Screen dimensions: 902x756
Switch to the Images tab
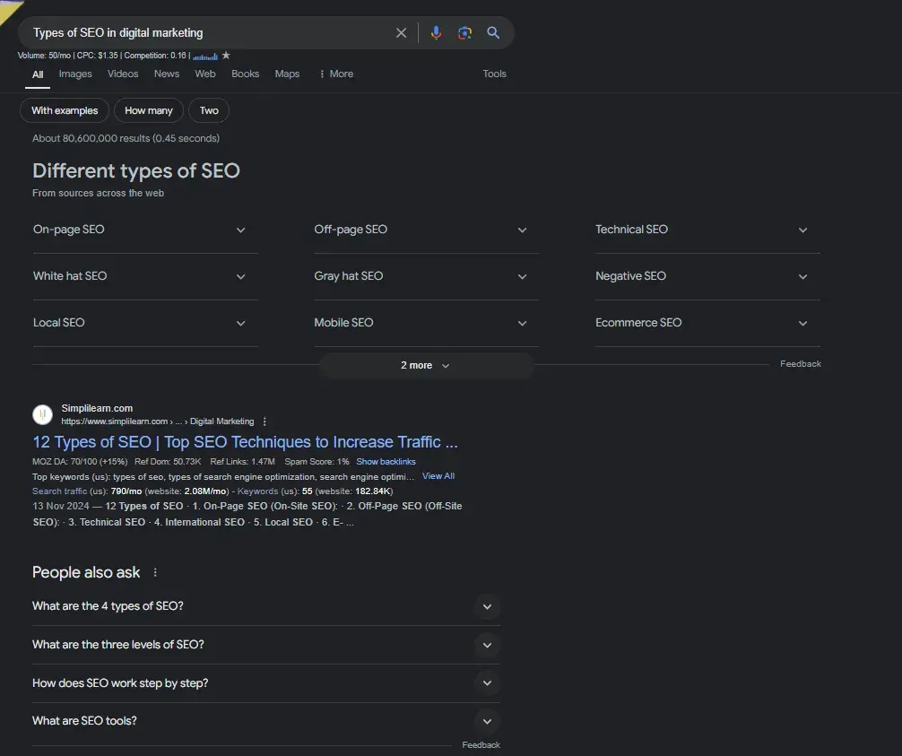tap(75, 74)
